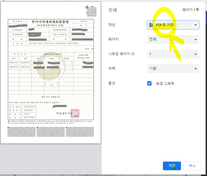Click the 역삼세무서장 text in preview
This screenshot has width=207, height=176.
click(64, 113)
